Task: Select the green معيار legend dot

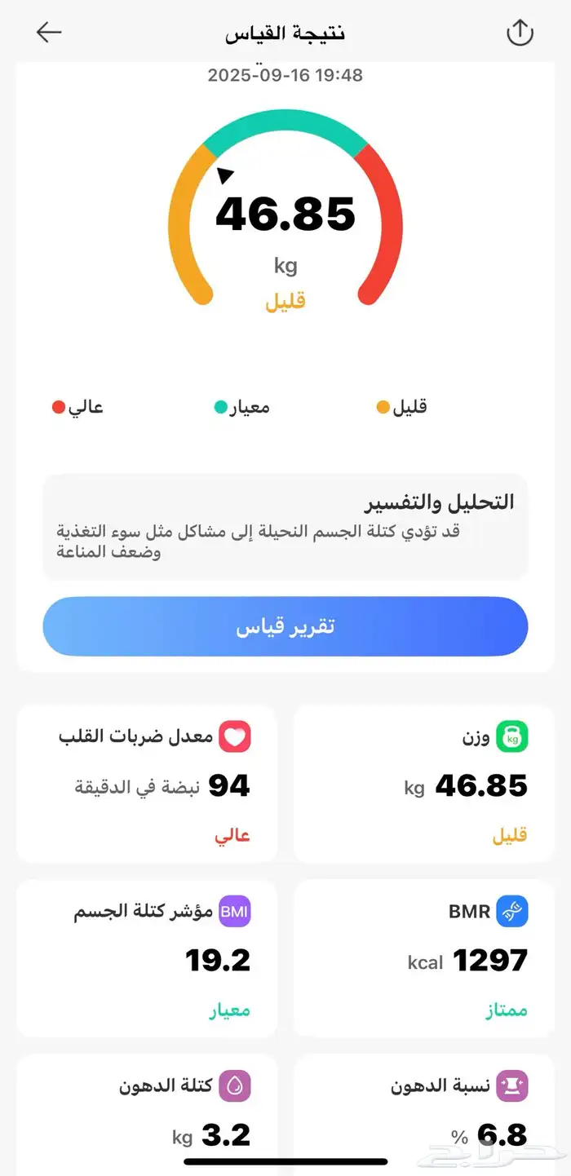Action: coord(220,407)
